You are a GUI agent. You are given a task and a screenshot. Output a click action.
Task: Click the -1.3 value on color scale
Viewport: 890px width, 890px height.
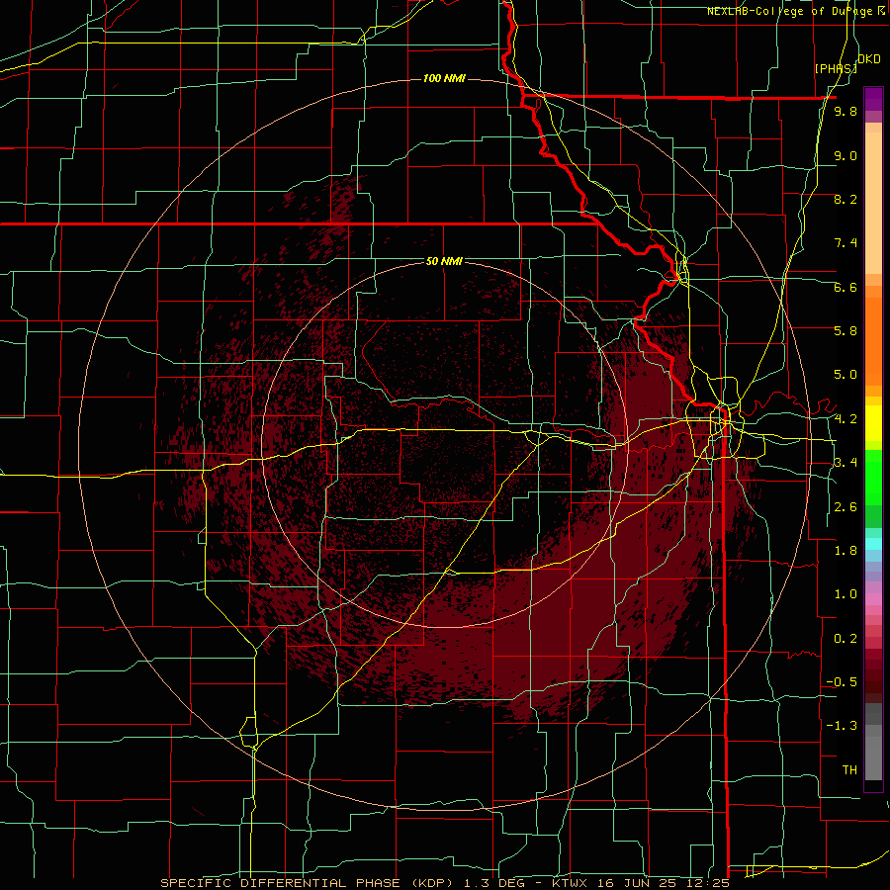click(x=842, y=726)
